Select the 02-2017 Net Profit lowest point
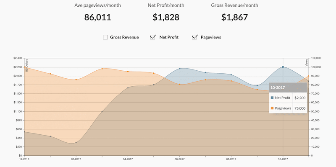This screenshot has height=167, width=336. pos(76,142)
